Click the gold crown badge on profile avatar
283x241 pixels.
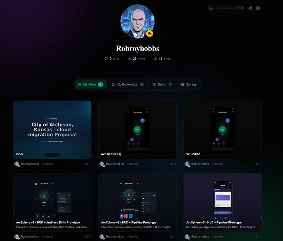(149, 33)
